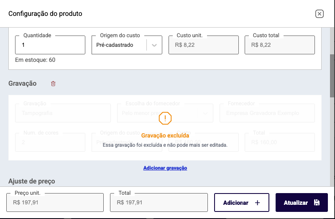This screenshot has height=219, width=335.
Task: Focus the Quantidade input field
Action: click(50, 45)
